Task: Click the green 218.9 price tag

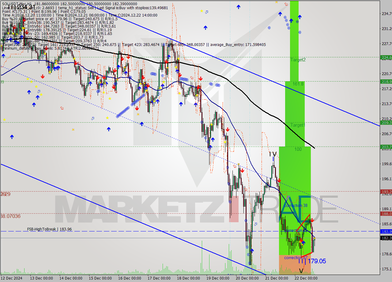Action: [x=386, y=82]
